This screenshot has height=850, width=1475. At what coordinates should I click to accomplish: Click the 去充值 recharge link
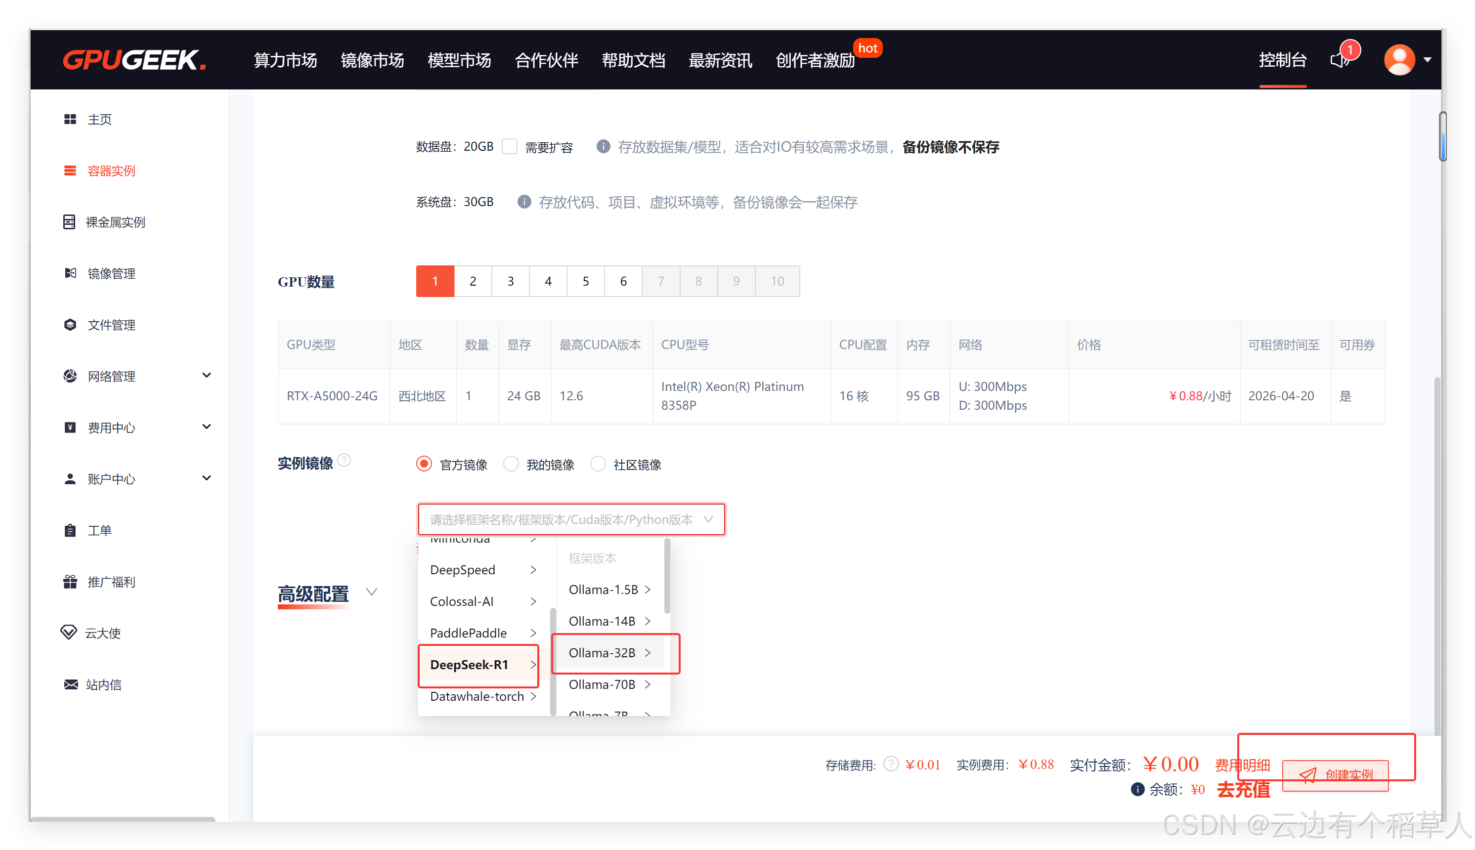pos(1243,789)
